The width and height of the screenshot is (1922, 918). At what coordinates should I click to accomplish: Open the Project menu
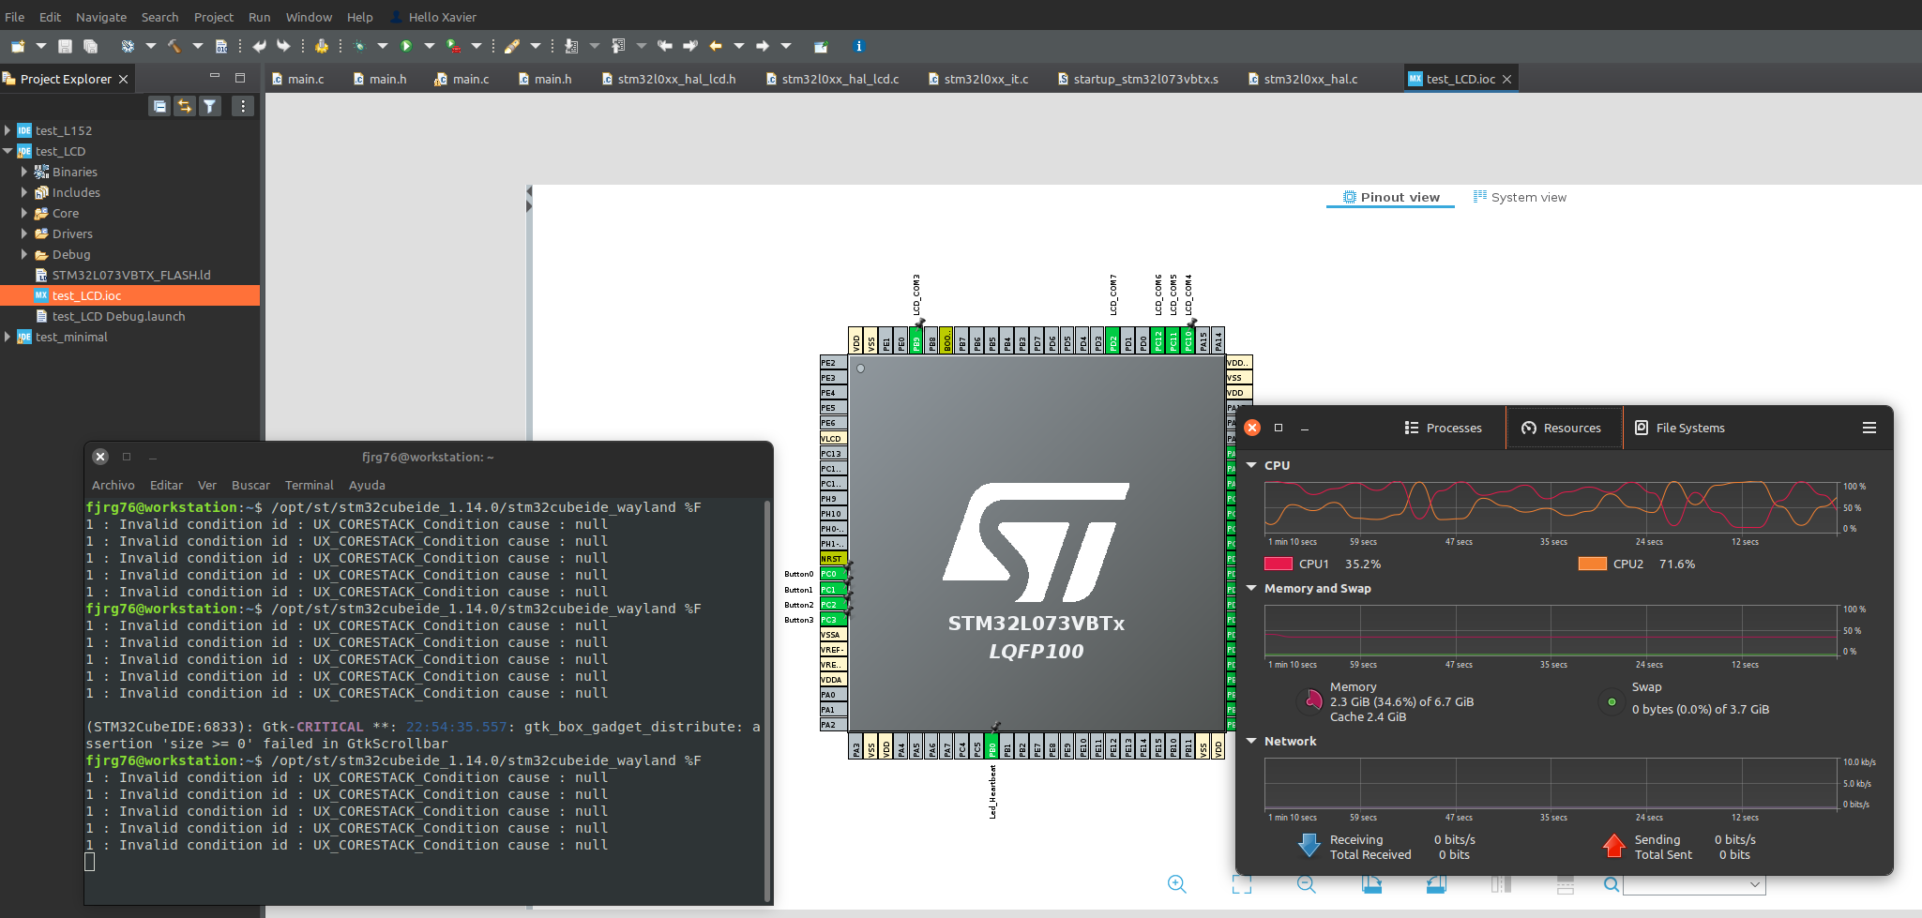(213, 17)
